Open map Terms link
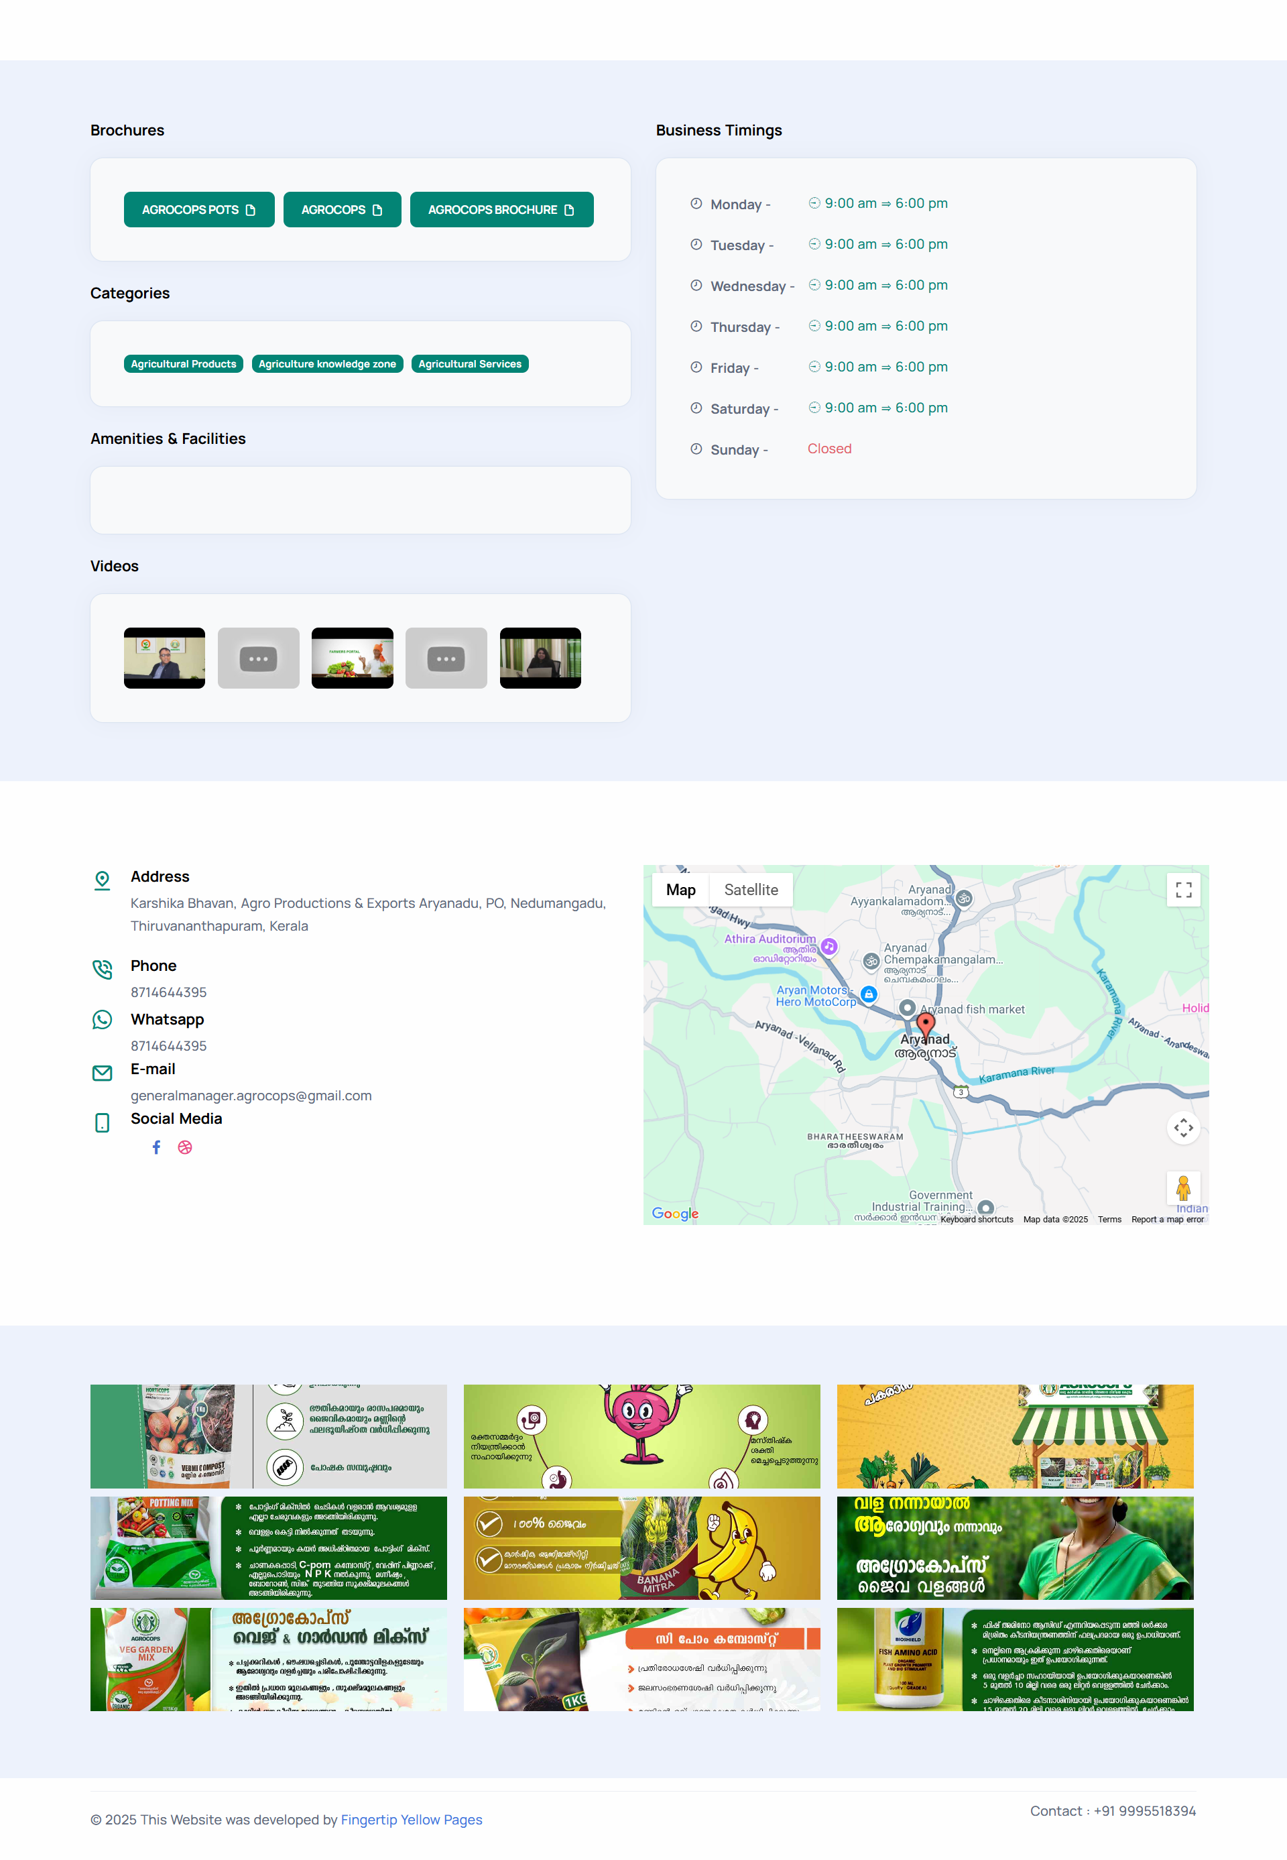 point(1109,1219)
